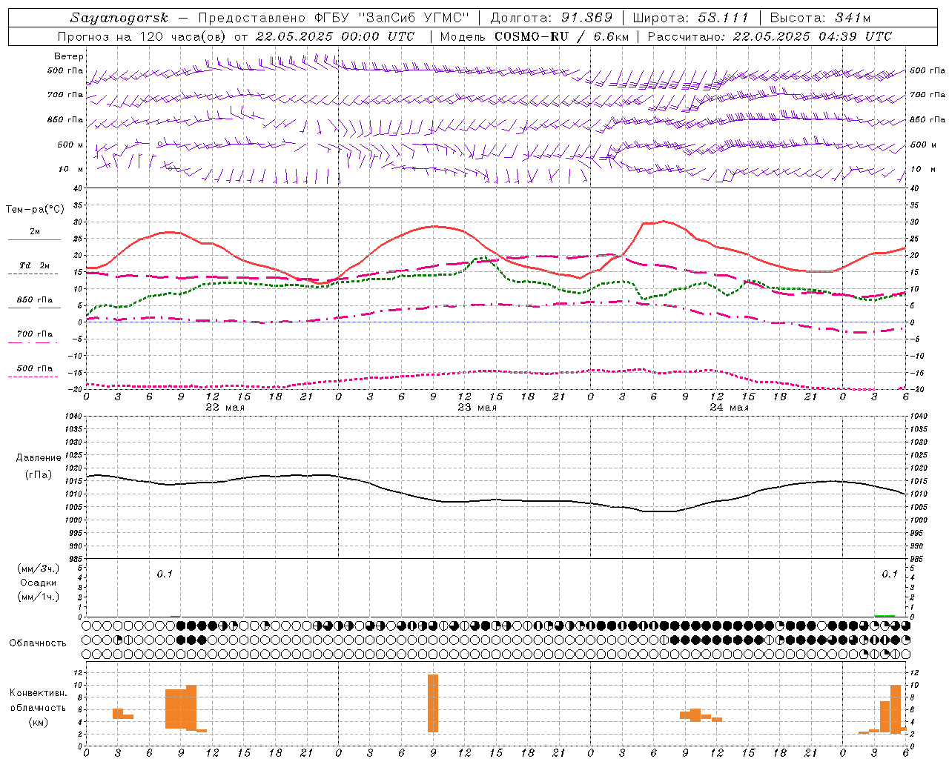Click the (мм/3ч.) precipitation unit label
949x759 pixels.
pos(39,569)
